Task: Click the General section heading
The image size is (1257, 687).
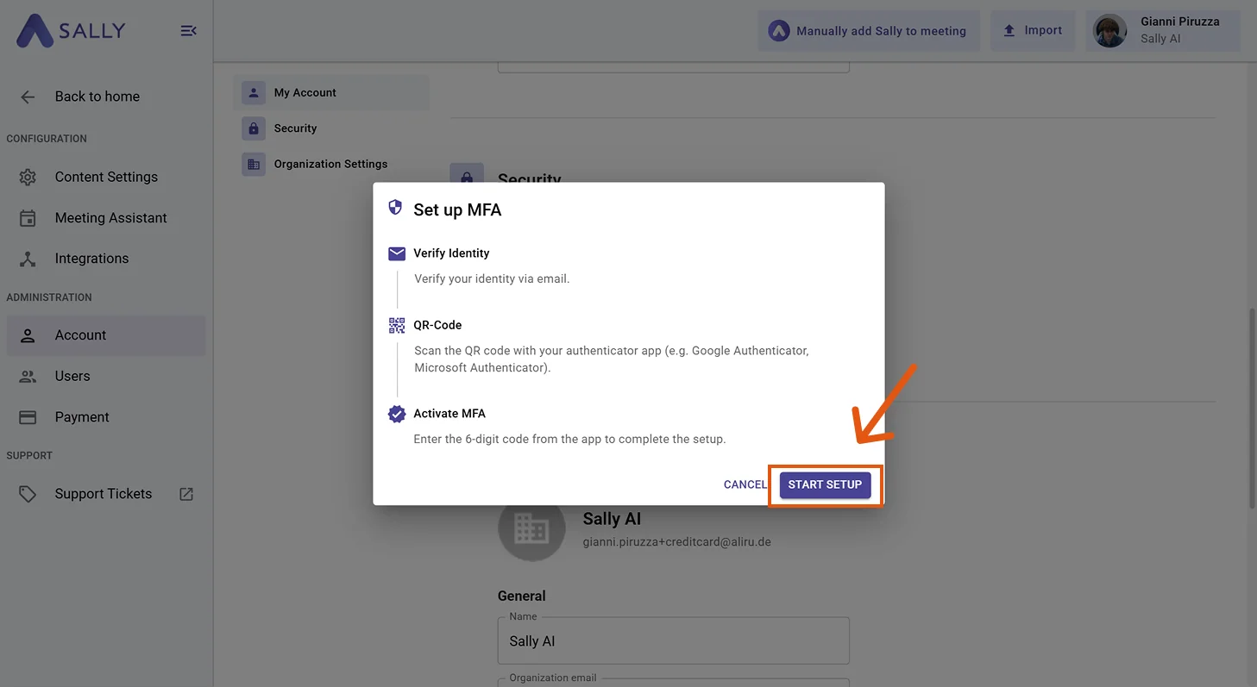Action: pyautogui.click(x=522, y=596)
